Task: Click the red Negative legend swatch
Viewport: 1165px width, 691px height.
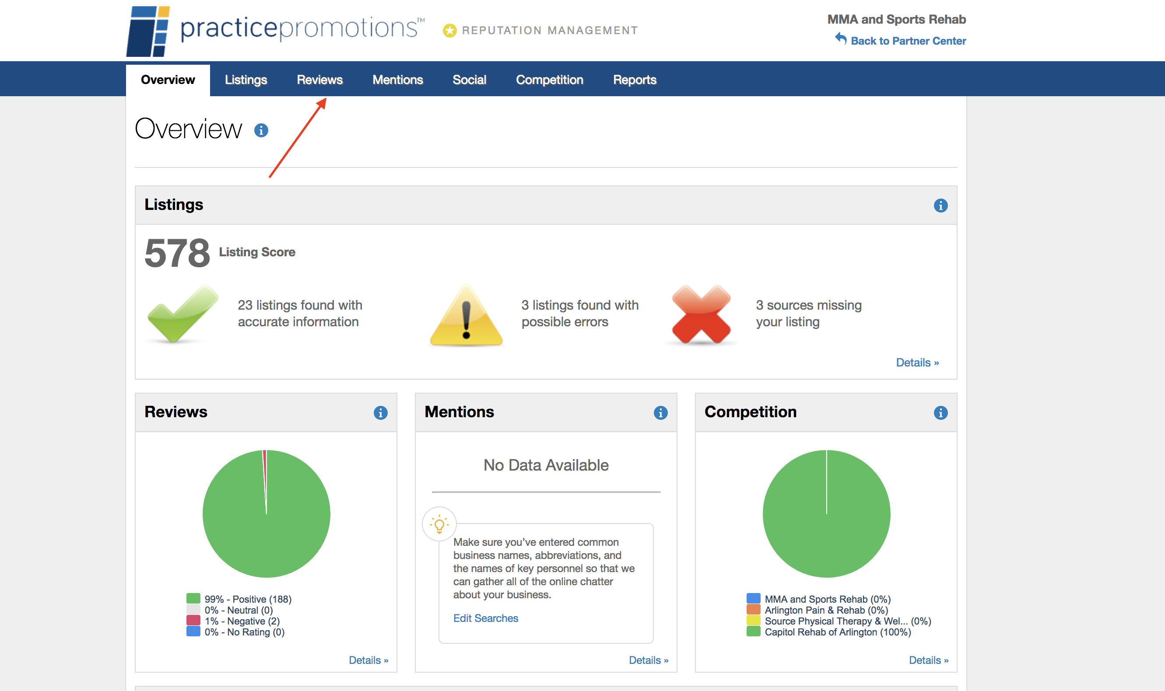Action: click(x=193, y=620)
